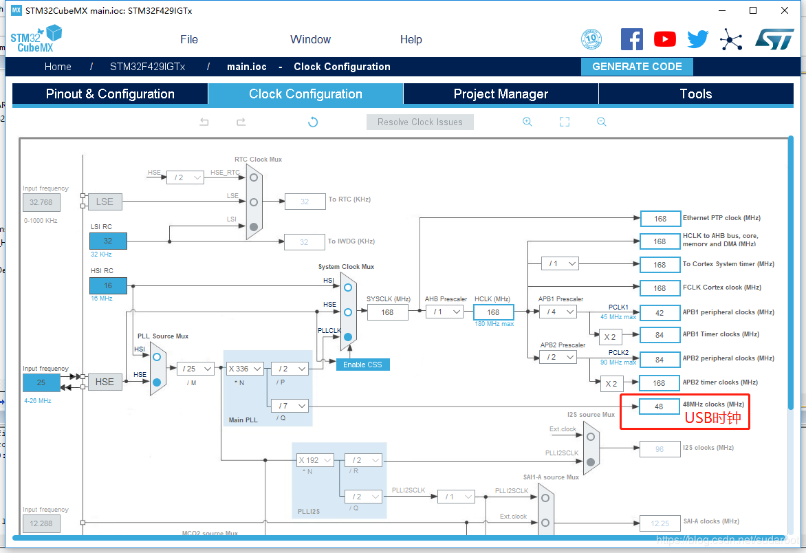Screen dimensions: 806x553
Task: Open the APB1 Prescaler /4 dropdown
Action: click(x=558, y=312)
